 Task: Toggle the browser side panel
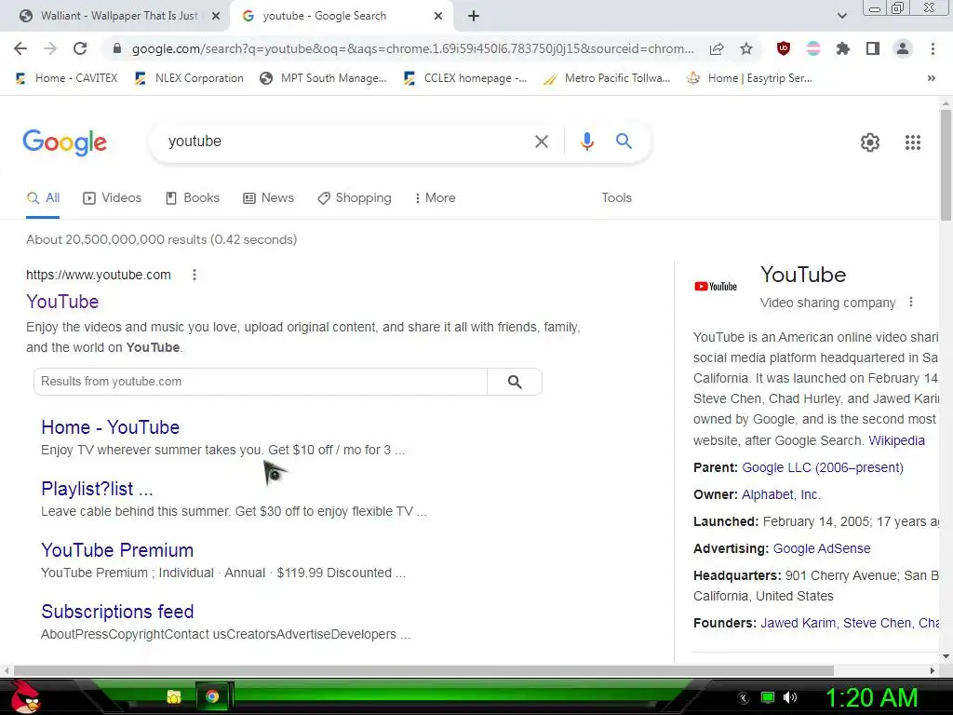[x=873, y=48]
